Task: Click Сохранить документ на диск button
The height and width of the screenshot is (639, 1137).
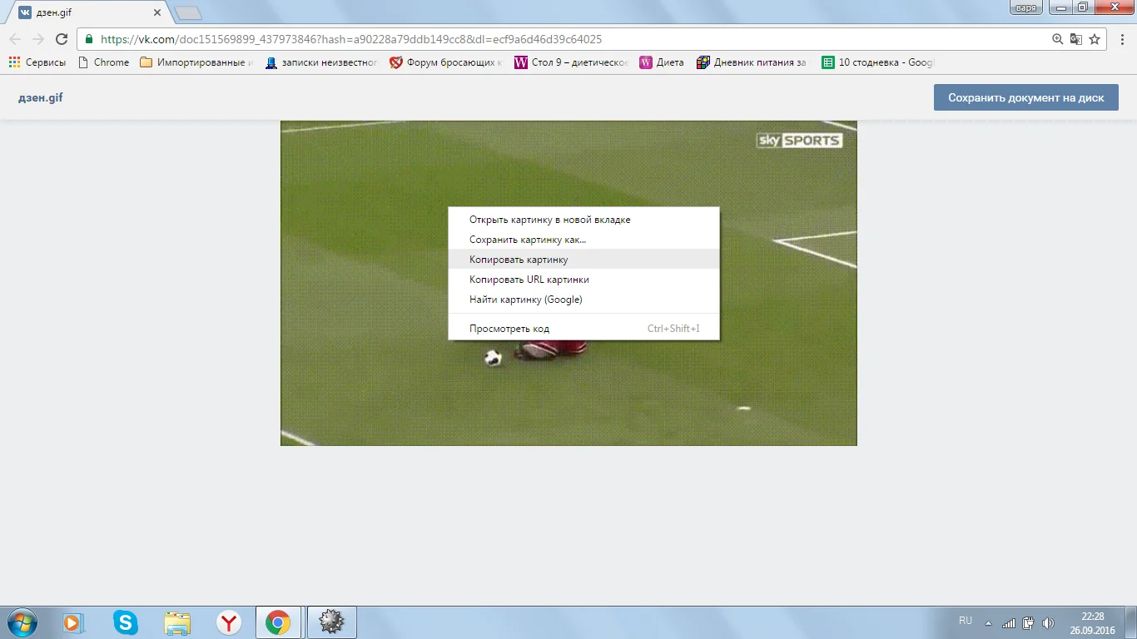Action: 1026,97
